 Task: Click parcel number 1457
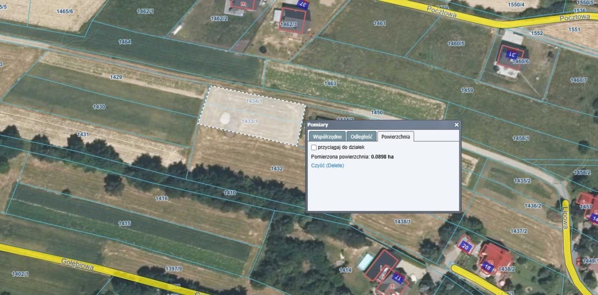pyautogui.click(x=586, y=206)
